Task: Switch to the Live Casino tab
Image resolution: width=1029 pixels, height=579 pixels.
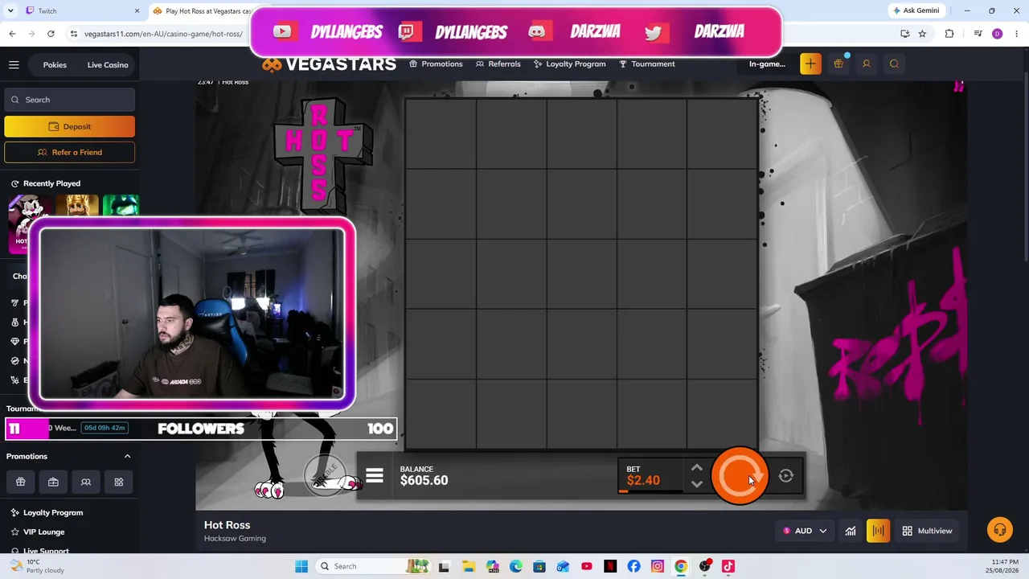Action: [108, 64]
